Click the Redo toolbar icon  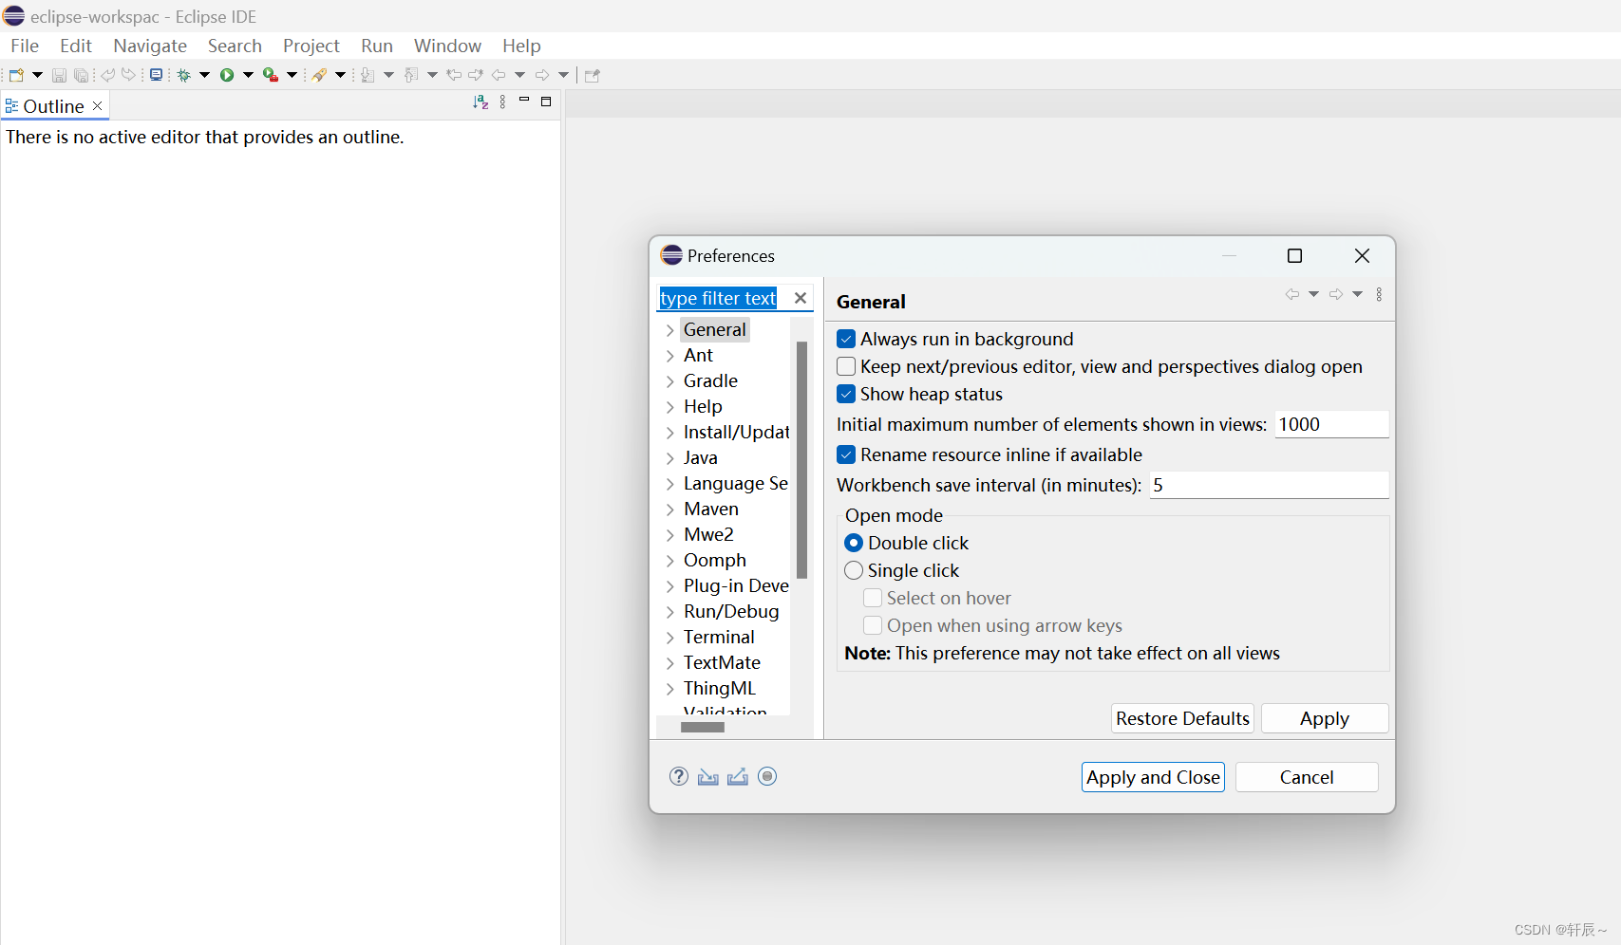pyautogui.click(x=128, y=75)
